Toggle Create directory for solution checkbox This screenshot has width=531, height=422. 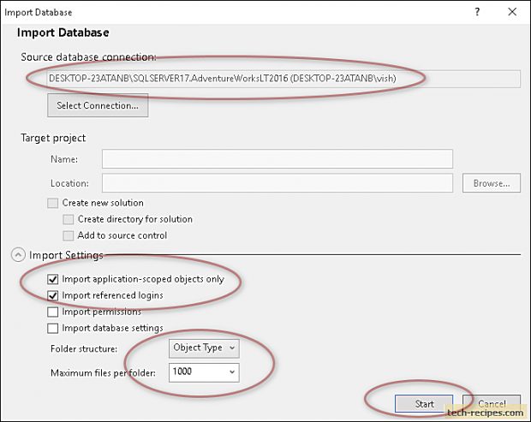(x=69, y=219)
